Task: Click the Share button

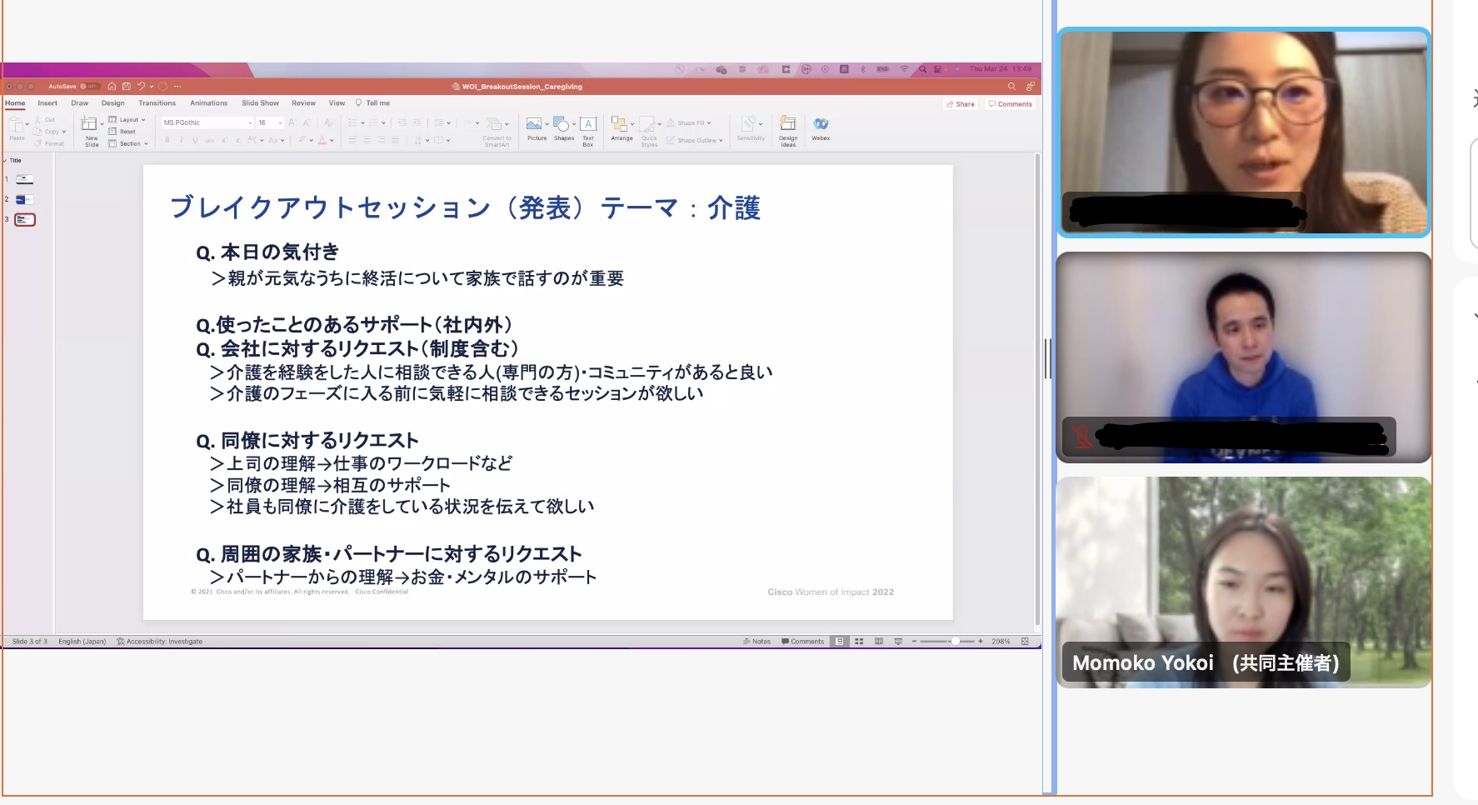Action: (x=961, y=104)
